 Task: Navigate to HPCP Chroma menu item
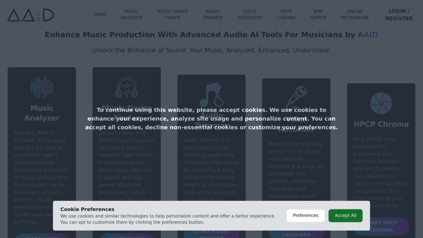click(286, 14)
